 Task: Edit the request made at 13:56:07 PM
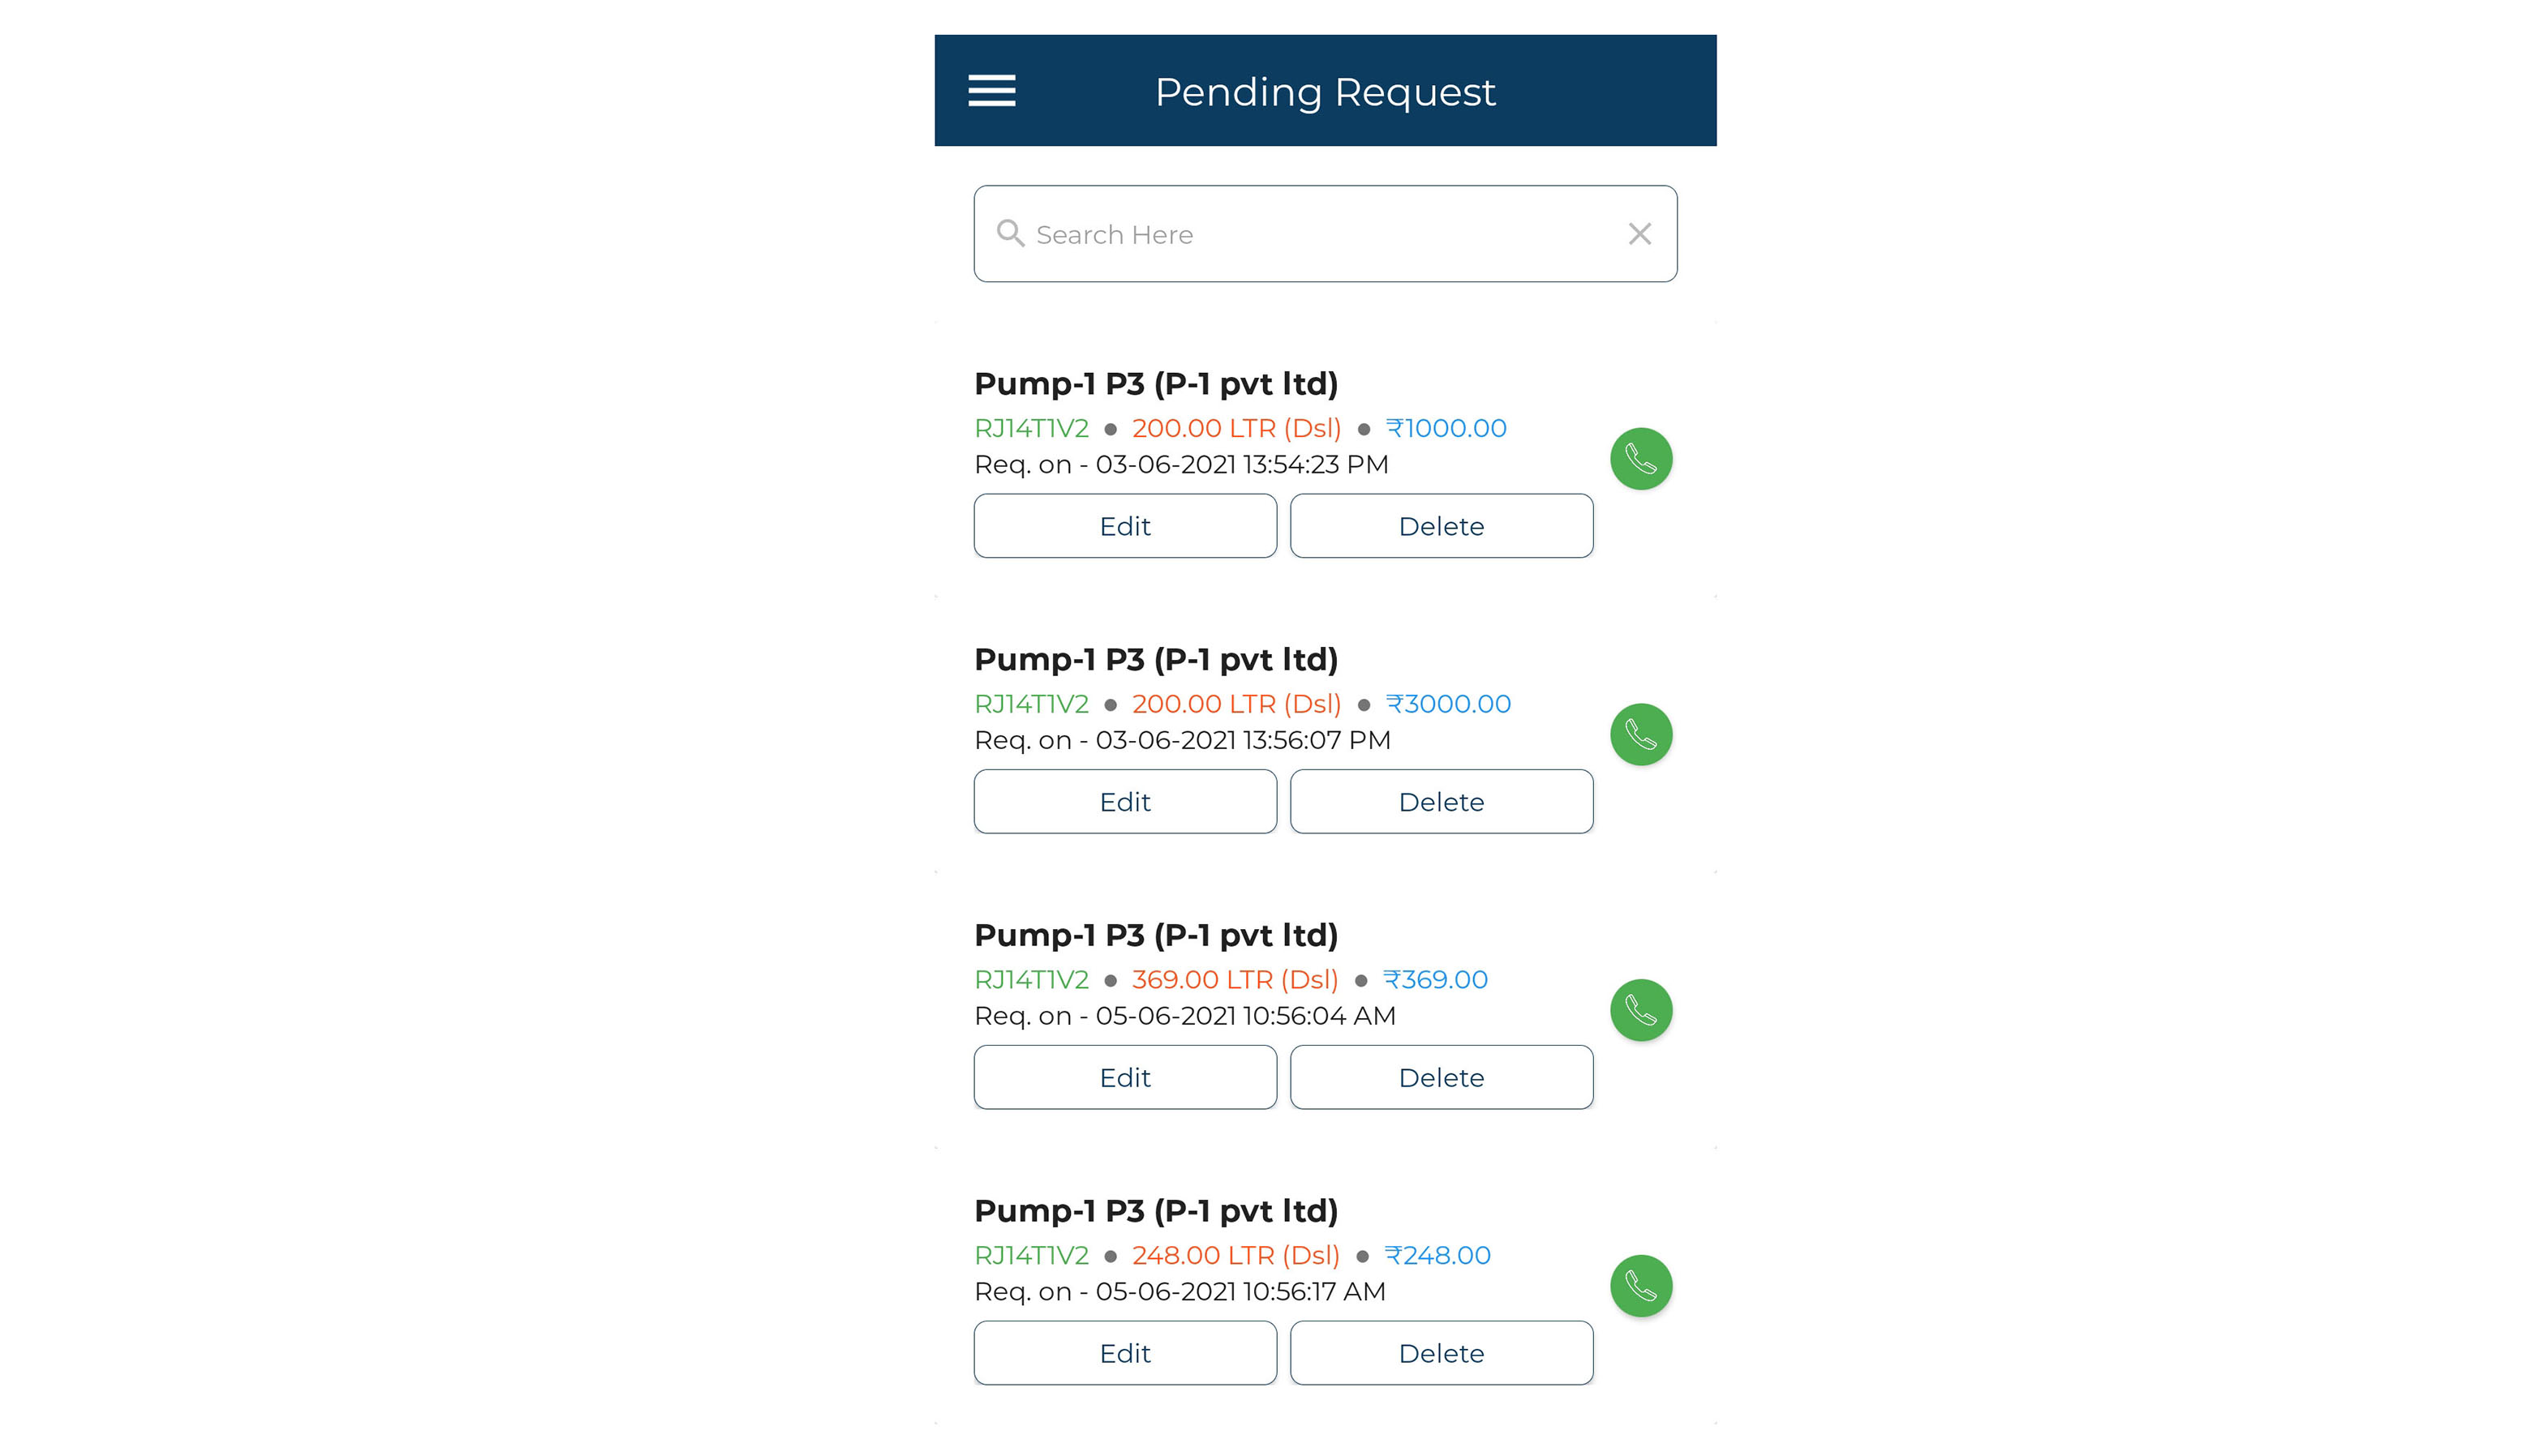(x=1124, y=802)
